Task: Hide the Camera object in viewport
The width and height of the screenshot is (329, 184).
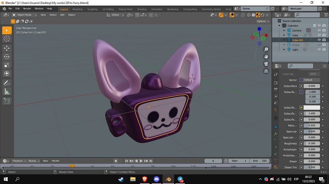Action: click(x=319, y=30)
